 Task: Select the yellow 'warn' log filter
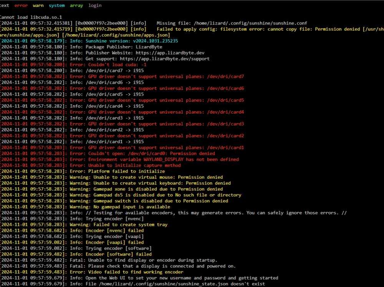tap(38, 5)
